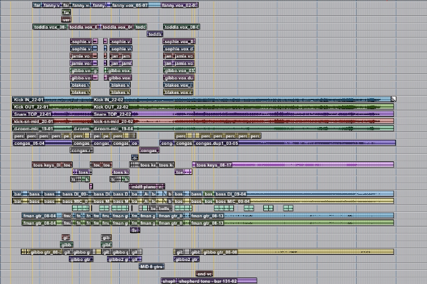Click the fanny vox_02 clip
The height and width of the screenshot is (284, 427).
point(180,5)
